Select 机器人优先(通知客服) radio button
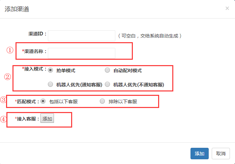Viewport: 235px width, 164px height. [51, 84]
